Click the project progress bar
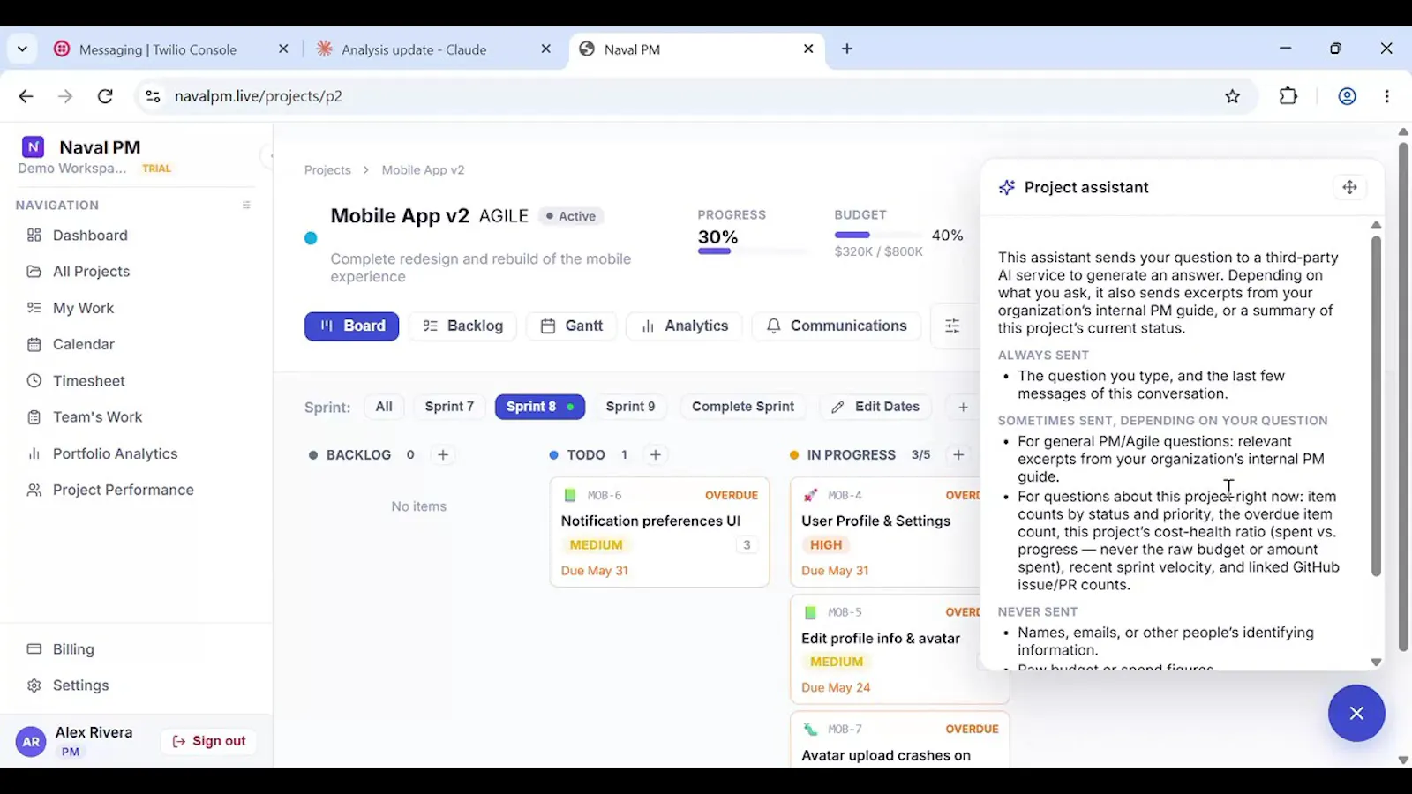1412x794 pixels. pos(752,251)
